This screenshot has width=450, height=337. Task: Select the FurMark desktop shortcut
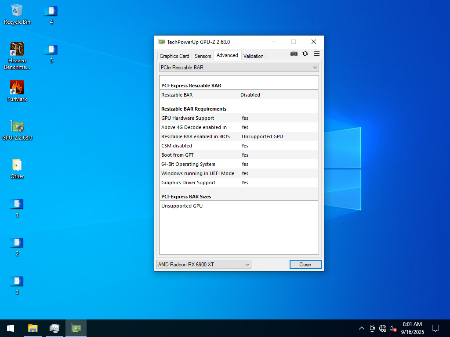(x=17, y=91)
